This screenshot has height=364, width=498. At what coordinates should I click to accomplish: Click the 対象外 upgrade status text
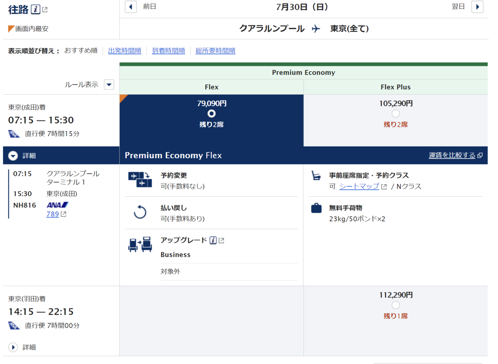(x=171, y=272)
